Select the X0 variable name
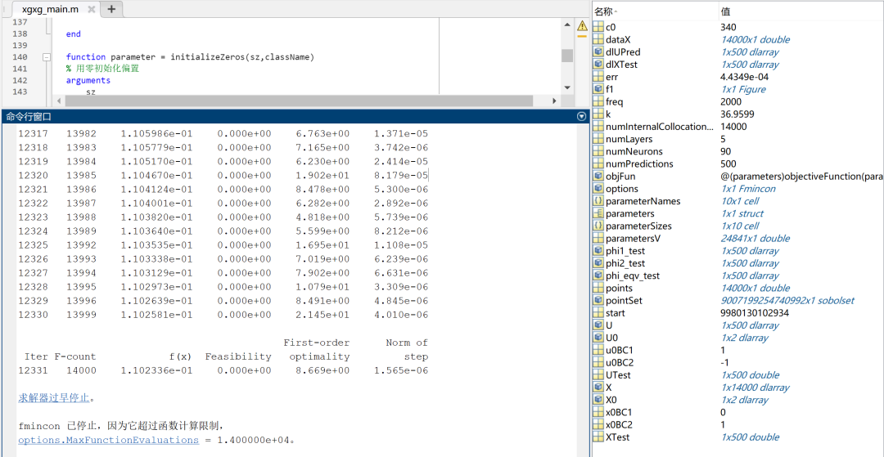The image size is (884, 457). (611, 400)
